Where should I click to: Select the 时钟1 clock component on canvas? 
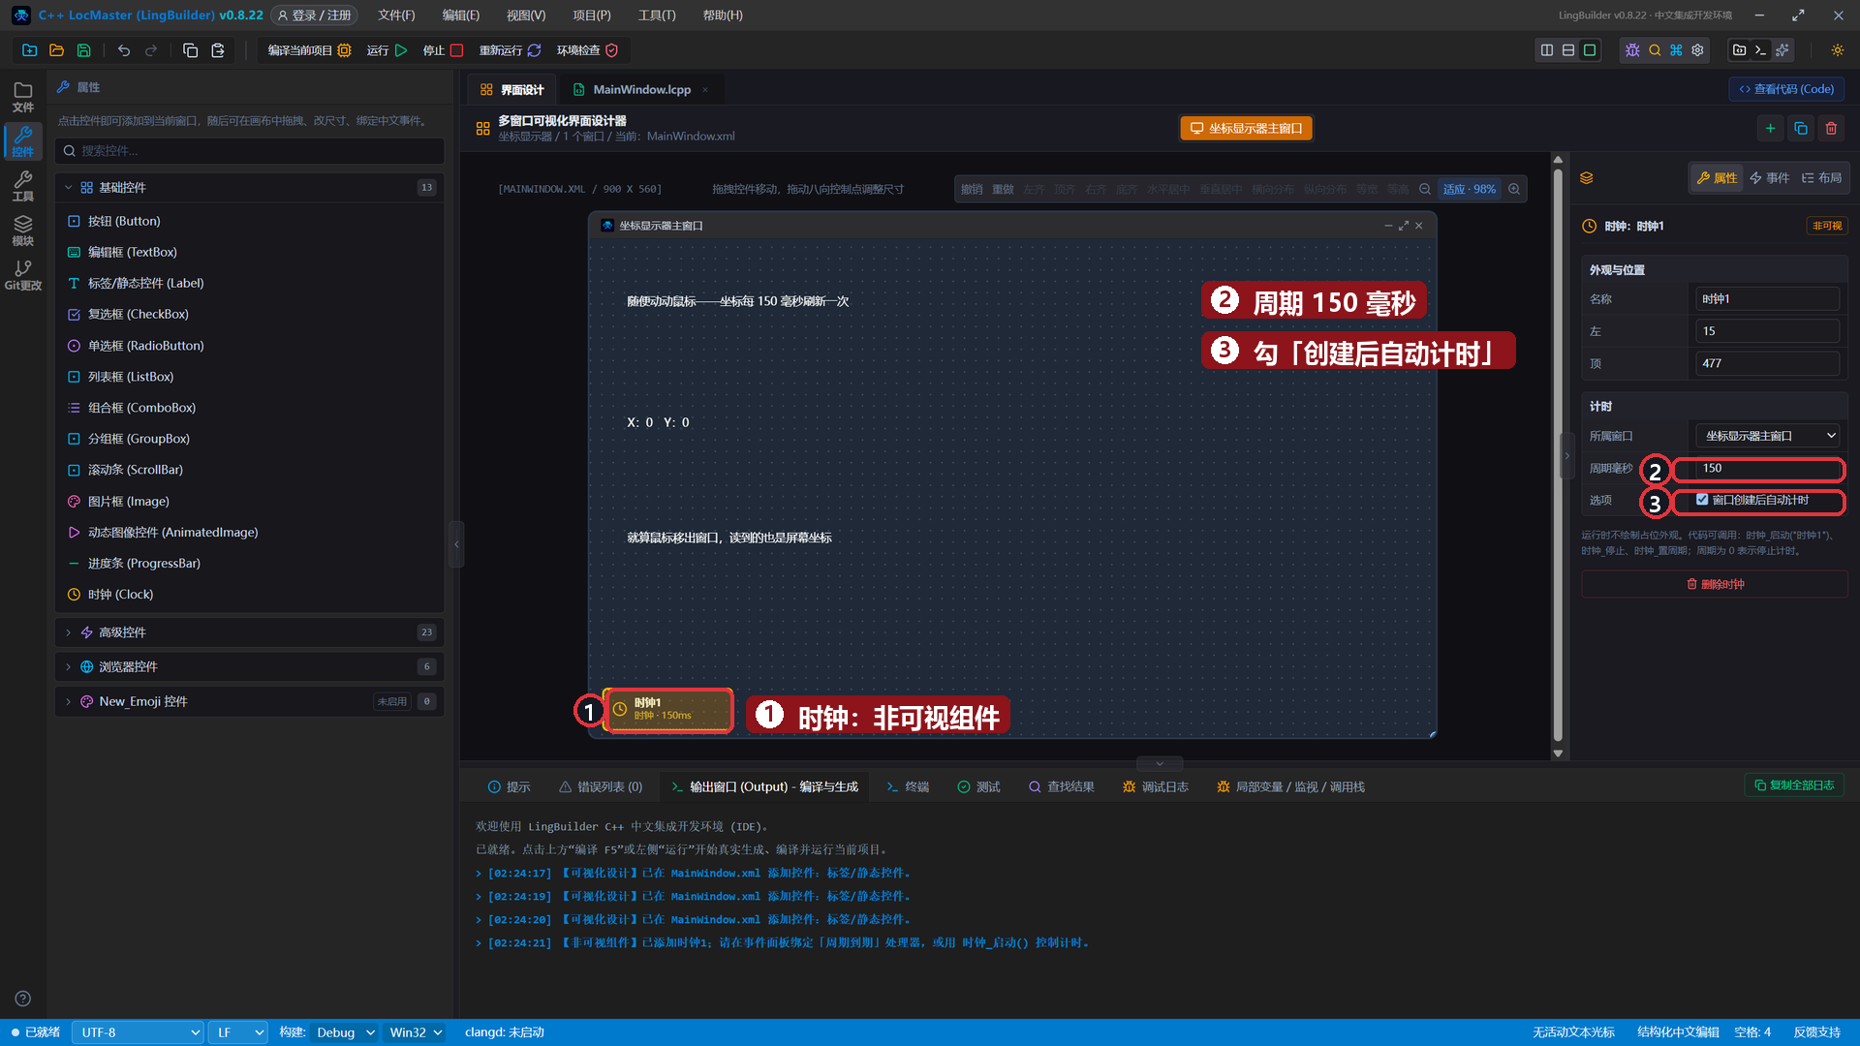point(668,710)
